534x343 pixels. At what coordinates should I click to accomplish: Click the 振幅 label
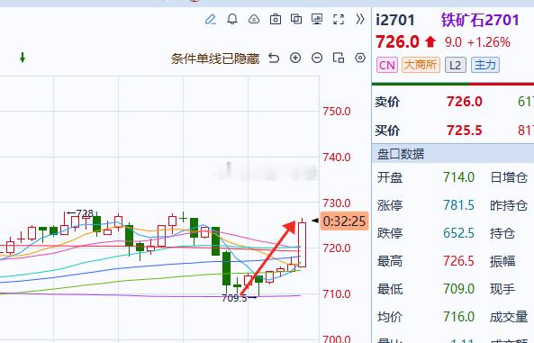(502, 261)
